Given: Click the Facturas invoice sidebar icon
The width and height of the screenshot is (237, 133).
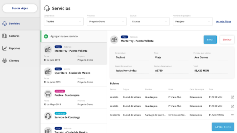Looking at the screenshot, I should click(4, 36).
